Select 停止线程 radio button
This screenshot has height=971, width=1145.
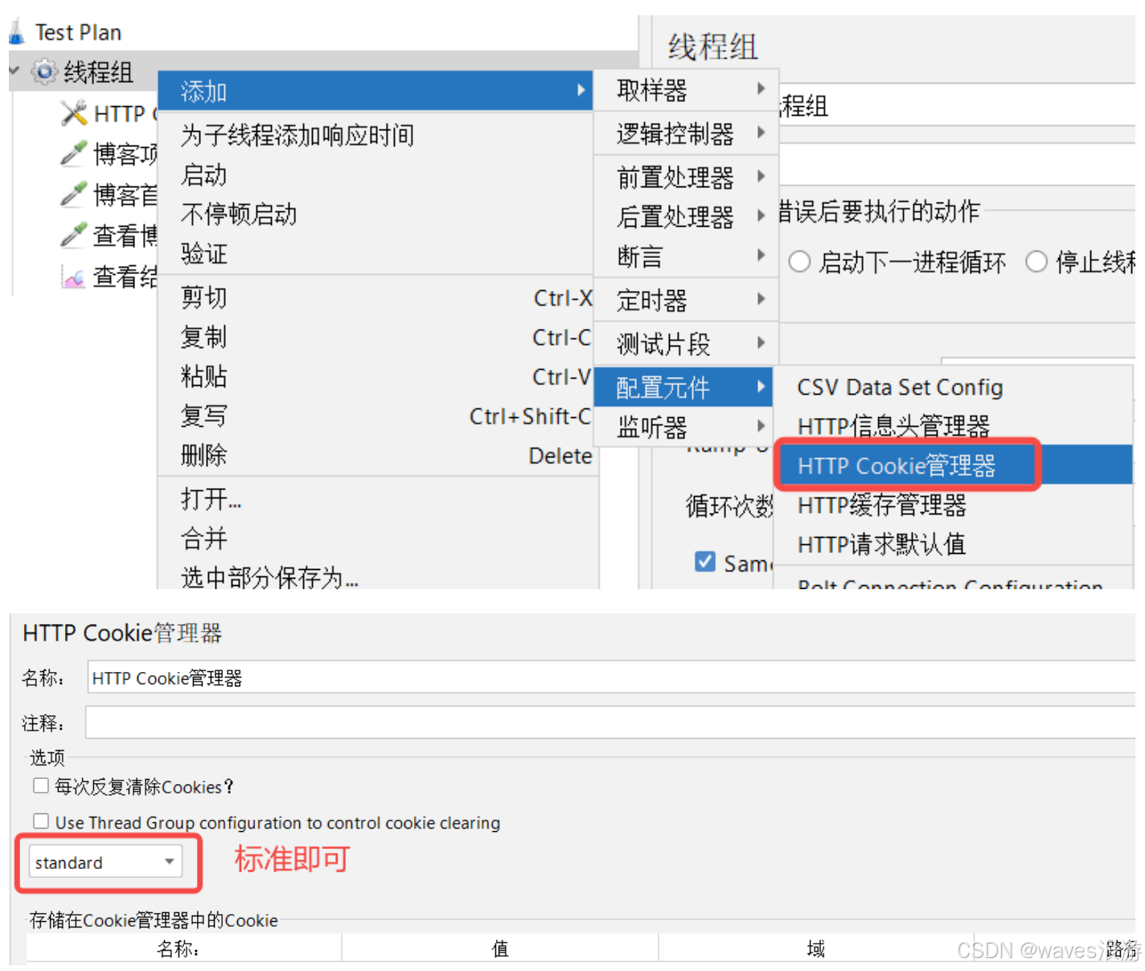tap(1036, 262)
